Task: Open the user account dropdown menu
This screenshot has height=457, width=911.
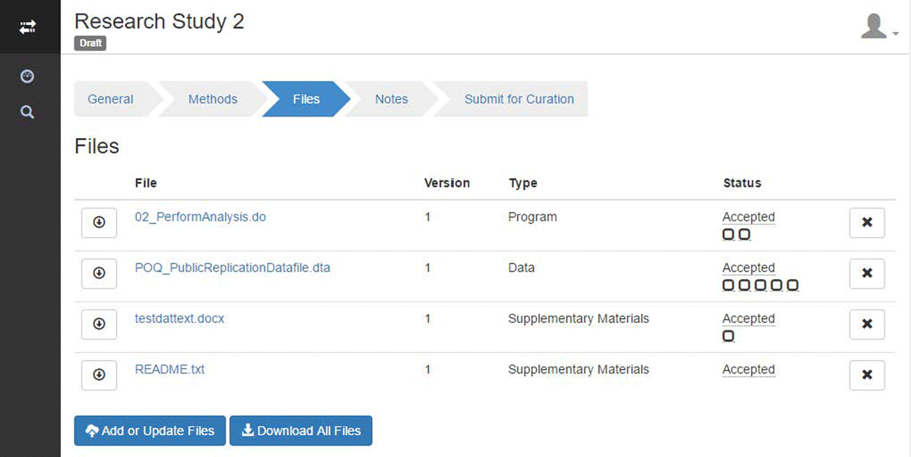Action: click(x=879, y=27)
